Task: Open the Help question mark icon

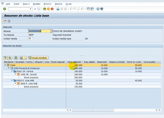Action: pos(98,9)
